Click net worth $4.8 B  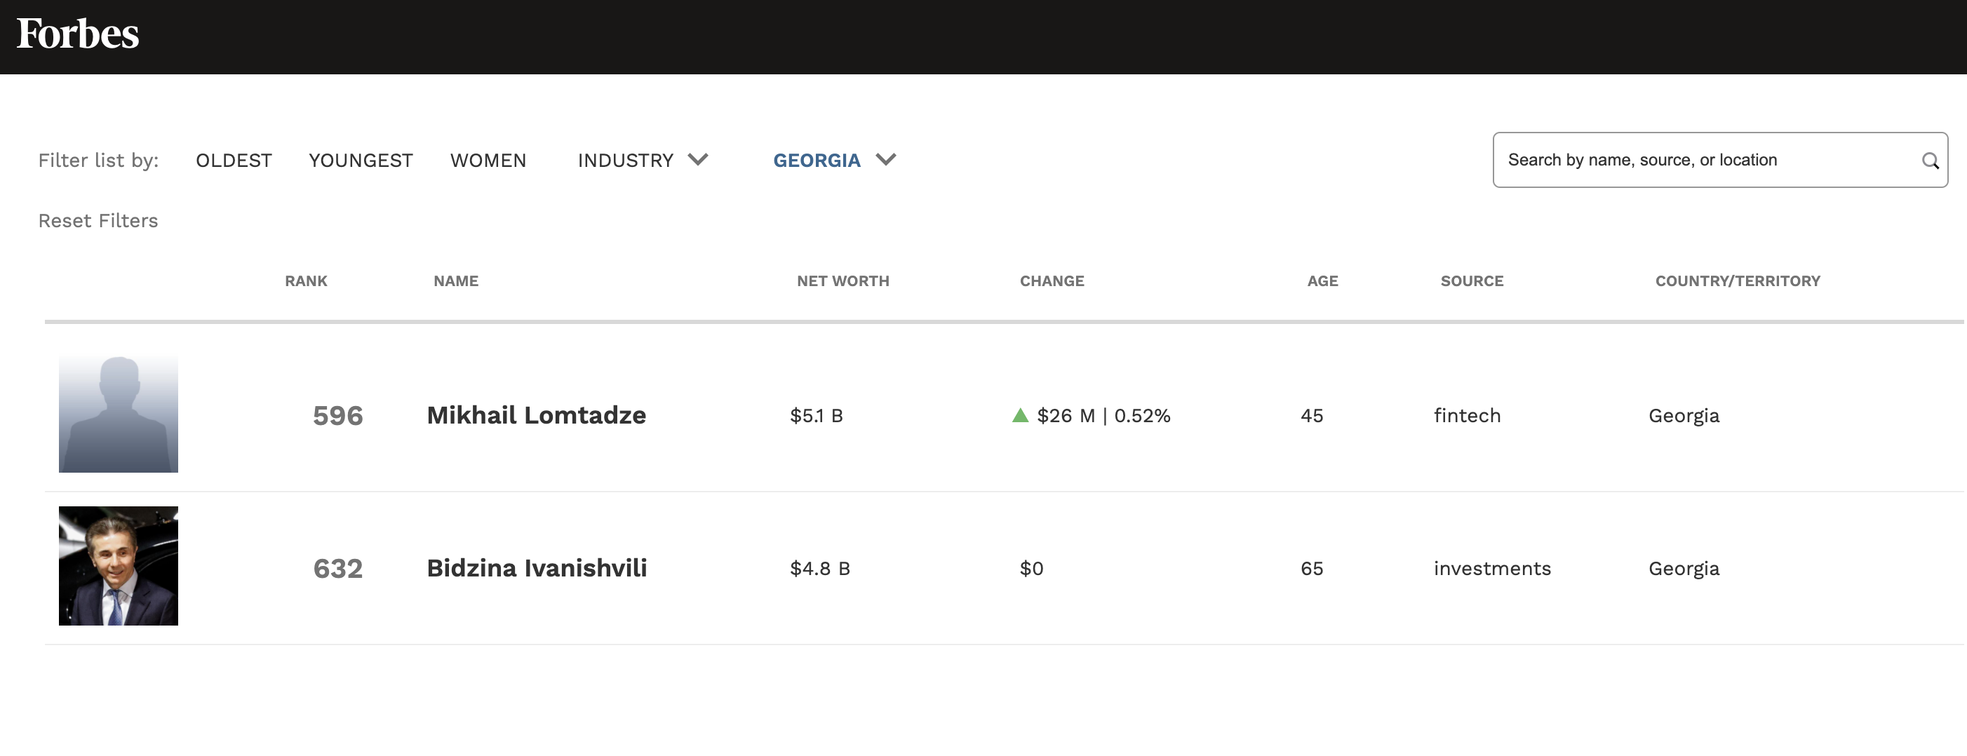pyautogui.click(x=820, y=569)
